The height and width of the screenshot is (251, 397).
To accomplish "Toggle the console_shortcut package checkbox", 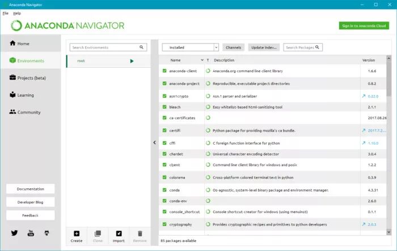I will [x=164, y=211].
